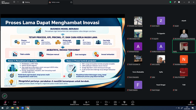Open Host tools
This screenshot has width=196, height=110.
[124, 103]
